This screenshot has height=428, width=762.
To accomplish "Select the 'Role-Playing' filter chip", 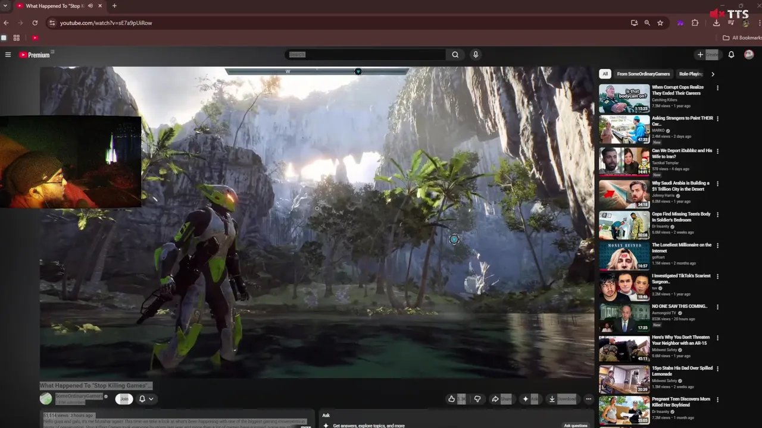I will point(691,74).
